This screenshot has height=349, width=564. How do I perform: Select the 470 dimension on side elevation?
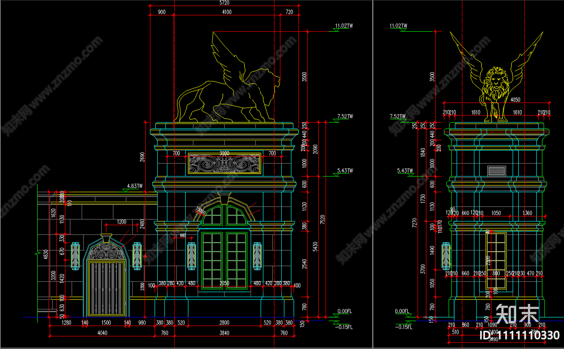(x=530, y=273)
